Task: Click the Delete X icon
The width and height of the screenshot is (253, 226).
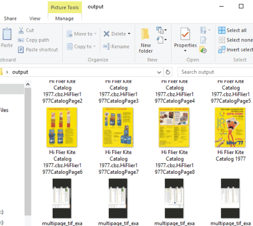Action: (106, 34)
